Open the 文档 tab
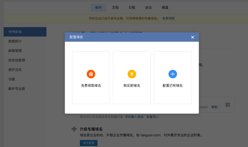 click(115, 7)
